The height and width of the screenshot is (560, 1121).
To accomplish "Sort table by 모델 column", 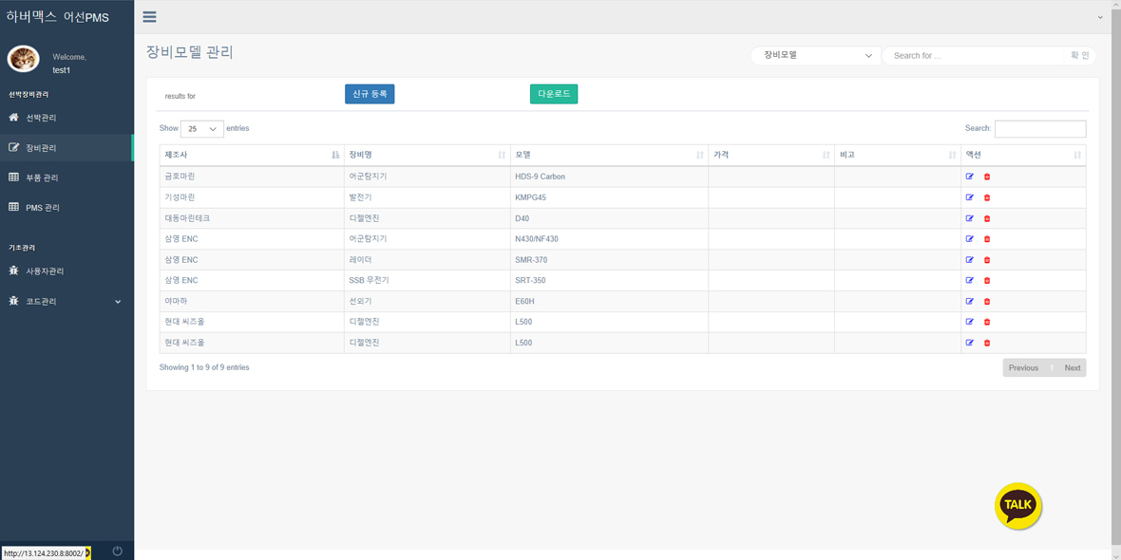I will [609, 155].
